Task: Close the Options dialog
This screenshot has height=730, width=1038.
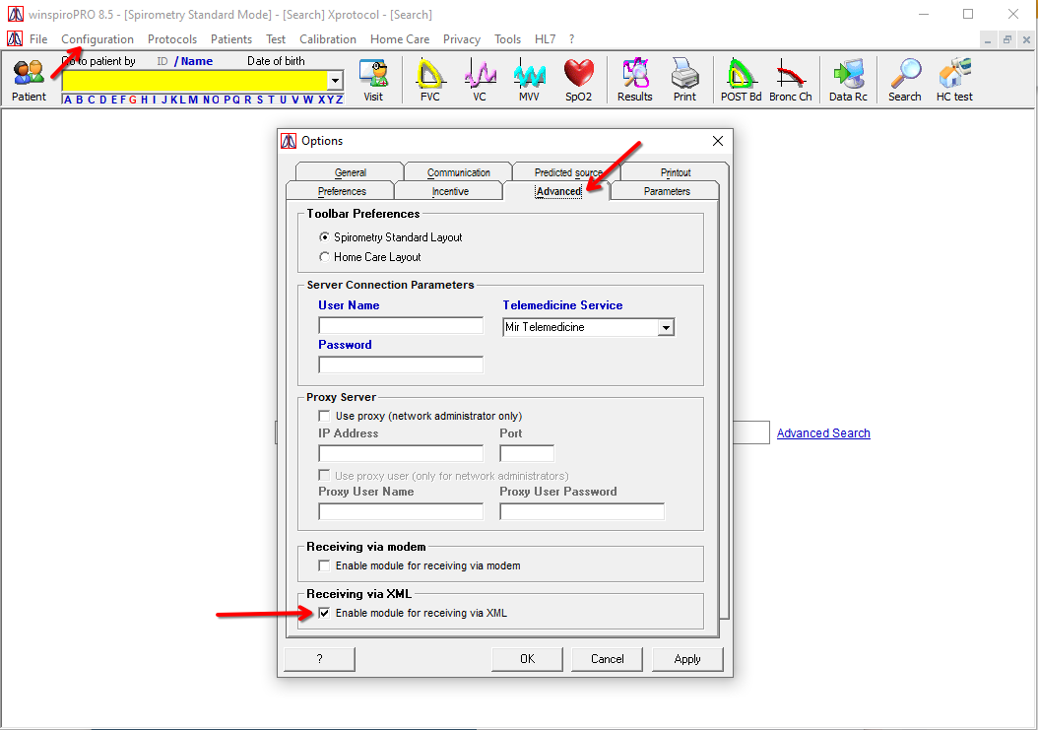Action: point(718,141)
